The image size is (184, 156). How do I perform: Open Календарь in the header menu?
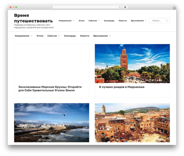point(109,21)
